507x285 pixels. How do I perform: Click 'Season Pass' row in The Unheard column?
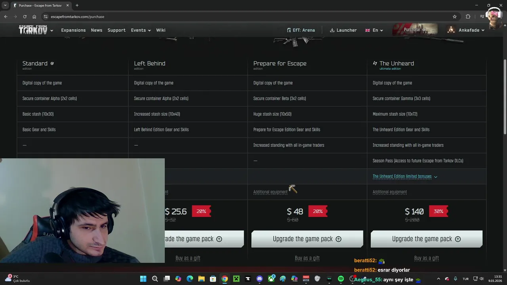(427, 161)
